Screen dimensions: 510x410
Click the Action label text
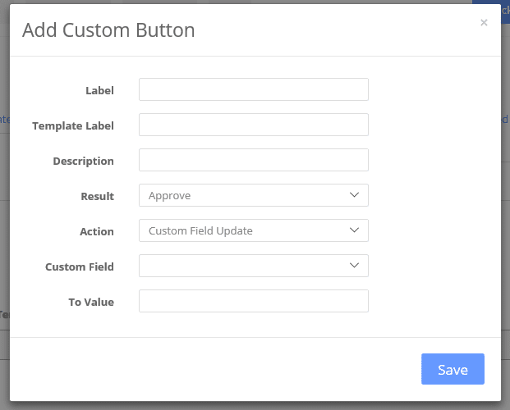pyautogui.click(x=97, y=231)
